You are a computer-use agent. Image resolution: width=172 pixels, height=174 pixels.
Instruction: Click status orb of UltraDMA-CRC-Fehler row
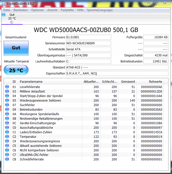tap(7, 155)
